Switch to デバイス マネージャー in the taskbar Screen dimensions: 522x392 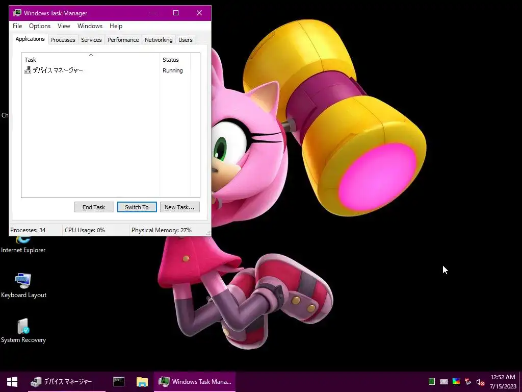67,382
